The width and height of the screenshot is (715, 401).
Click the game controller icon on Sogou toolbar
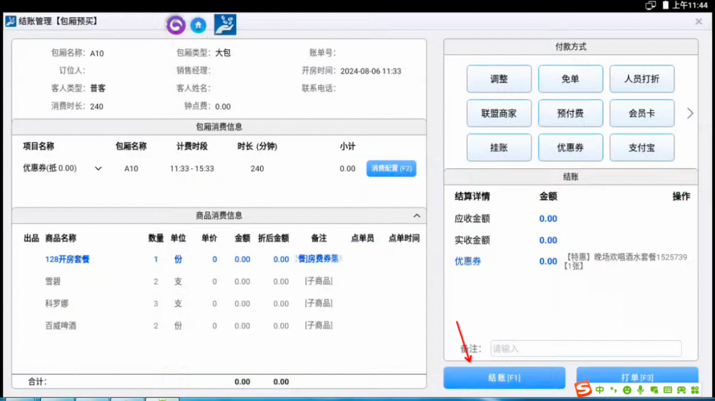pyautogui.click(x=681, y=390)
